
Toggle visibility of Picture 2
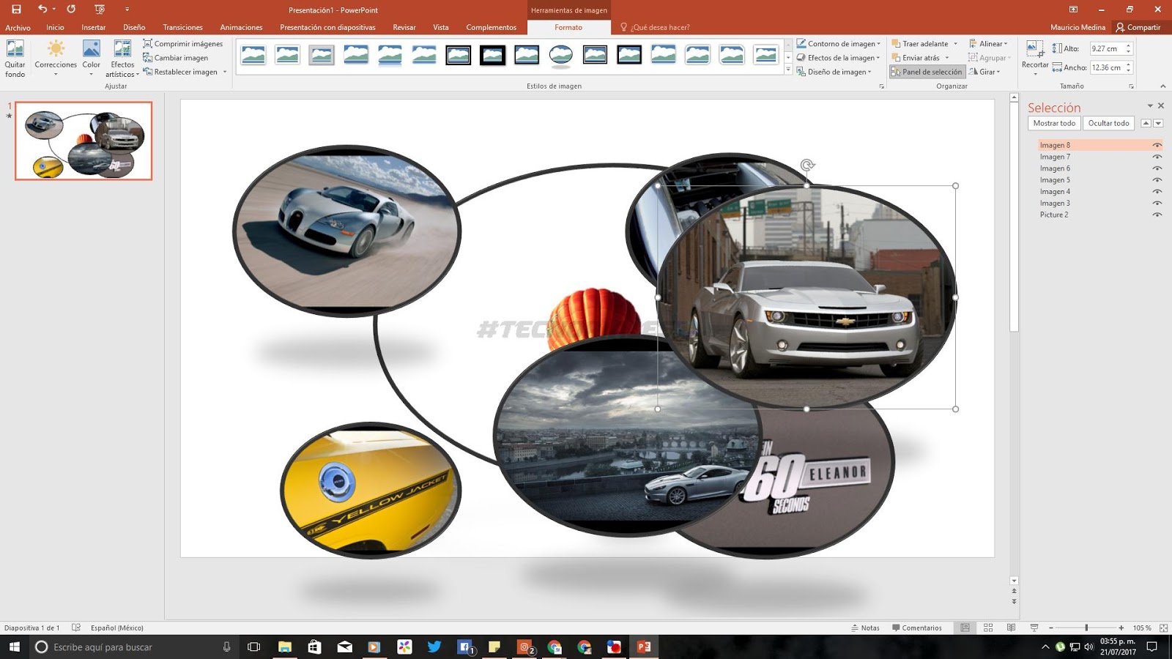coord(1158,215)
